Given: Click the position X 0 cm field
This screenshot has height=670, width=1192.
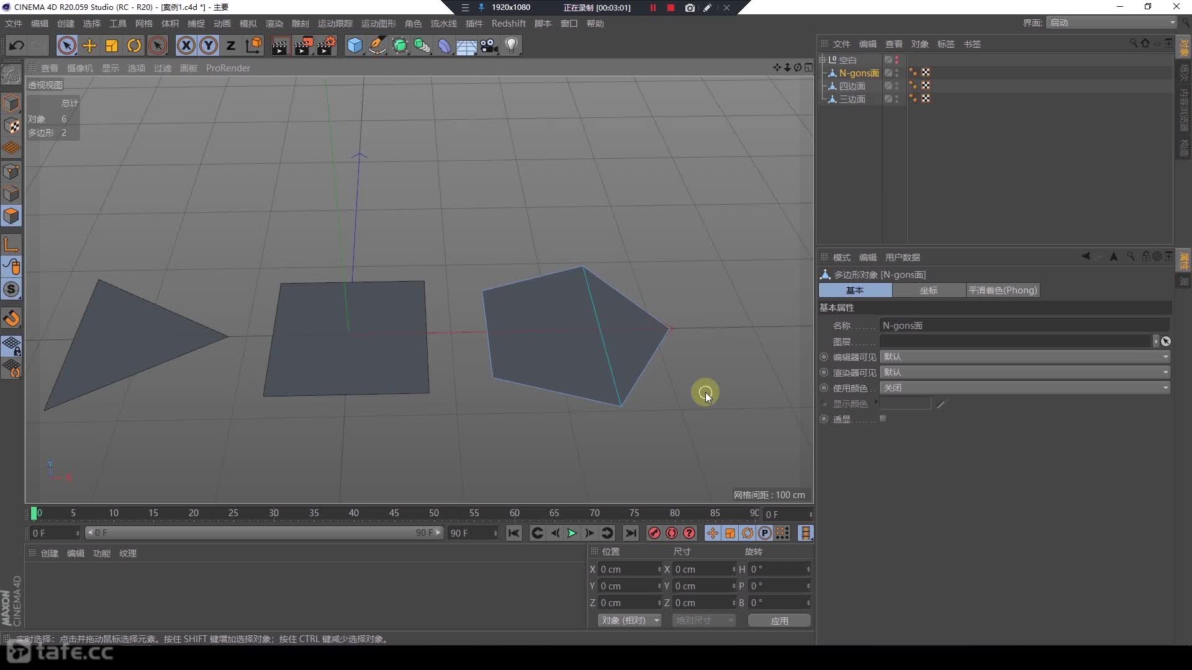Looking at the screenshot, I should tap(630, 569).
